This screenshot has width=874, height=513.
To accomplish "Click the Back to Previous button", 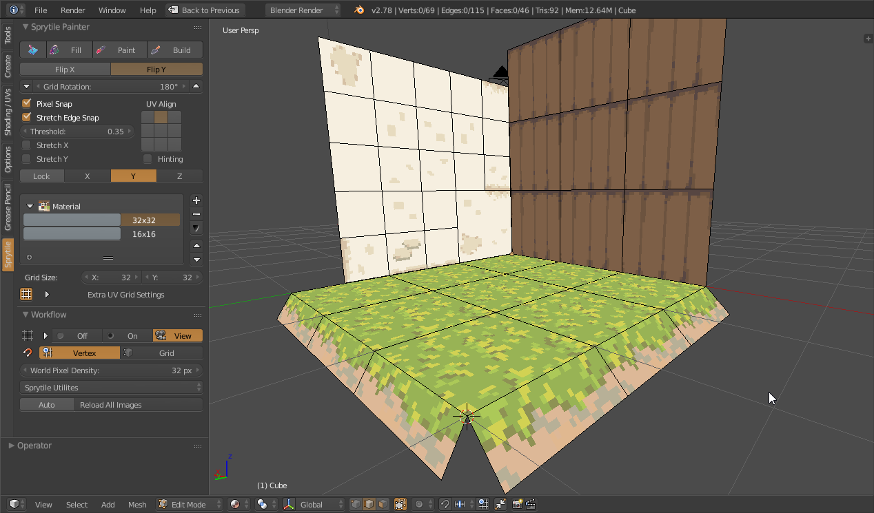I will 205,10.
